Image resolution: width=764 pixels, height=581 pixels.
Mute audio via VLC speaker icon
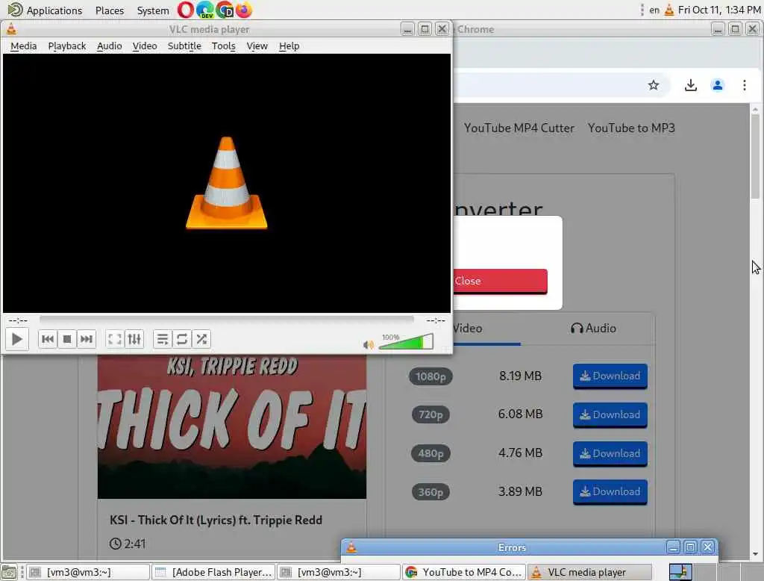click(x=369, y=345)
